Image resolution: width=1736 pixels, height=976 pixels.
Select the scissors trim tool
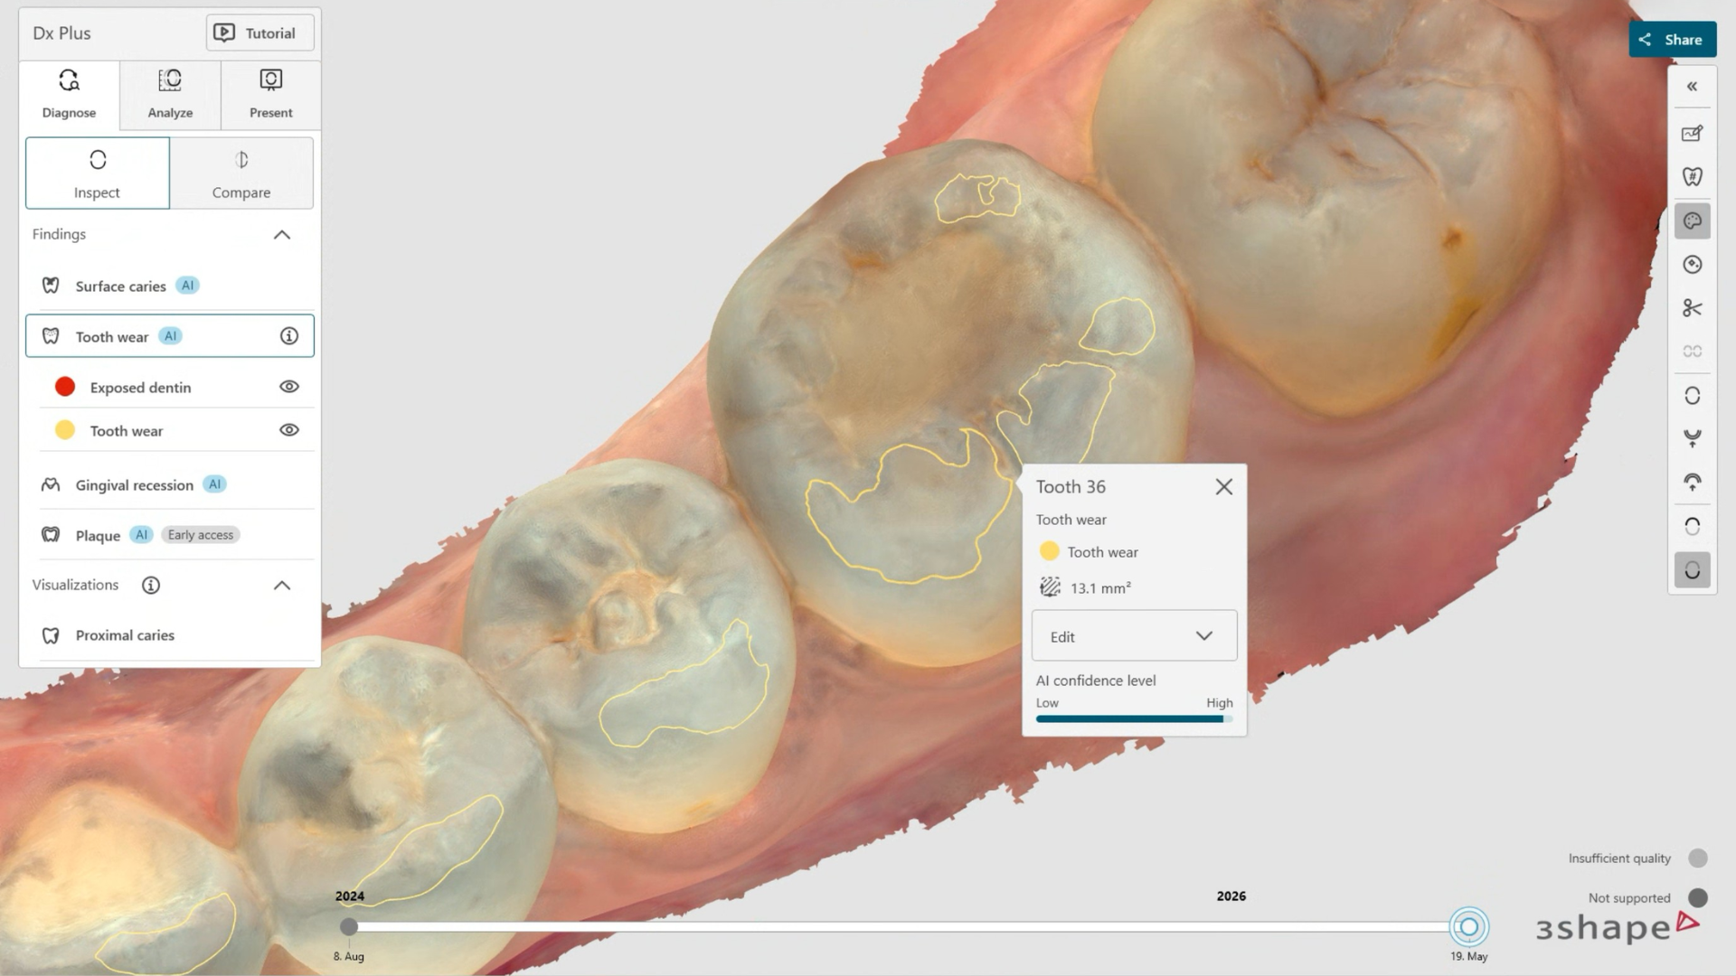pyautogui.click(x=1693, y=308)
